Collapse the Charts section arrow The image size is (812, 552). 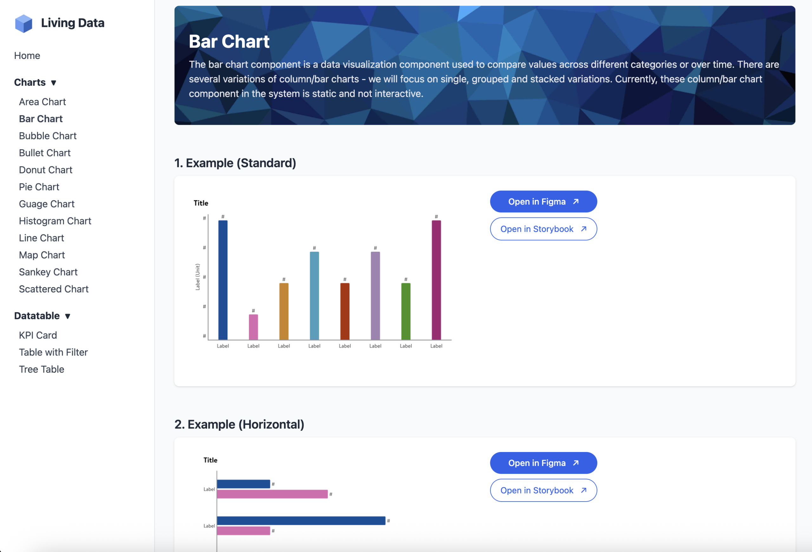point(54,83)
